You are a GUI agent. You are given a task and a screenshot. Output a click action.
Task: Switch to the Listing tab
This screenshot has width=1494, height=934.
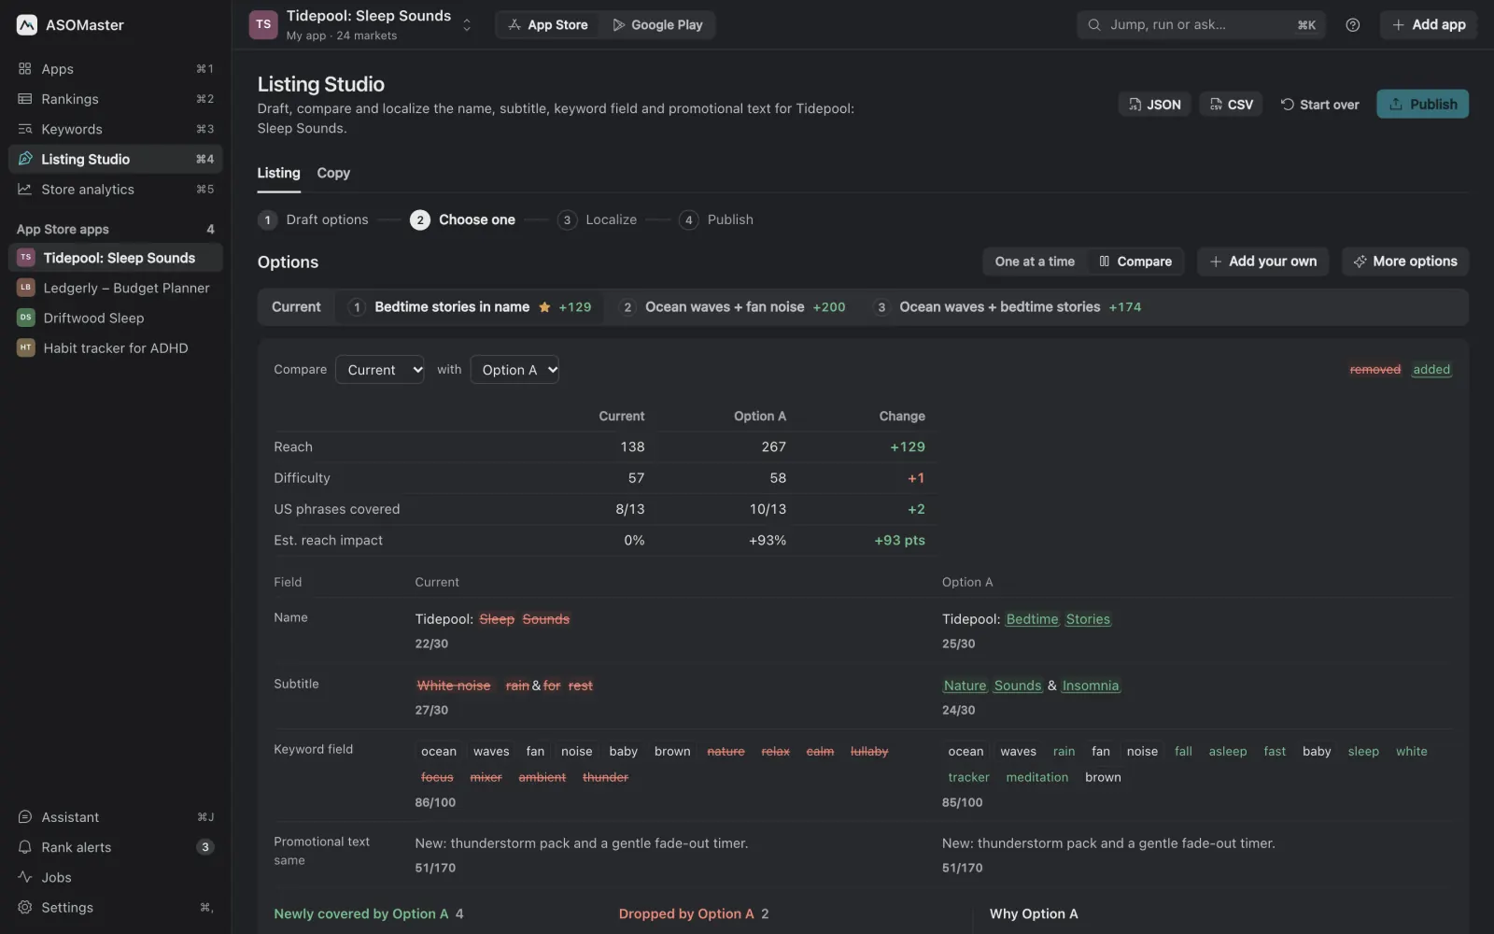pyautogui.click(x=278, y=174)
